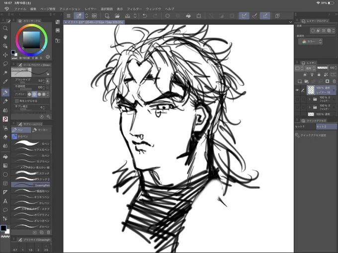Pick a color in the color wheel square

point(31,40)
